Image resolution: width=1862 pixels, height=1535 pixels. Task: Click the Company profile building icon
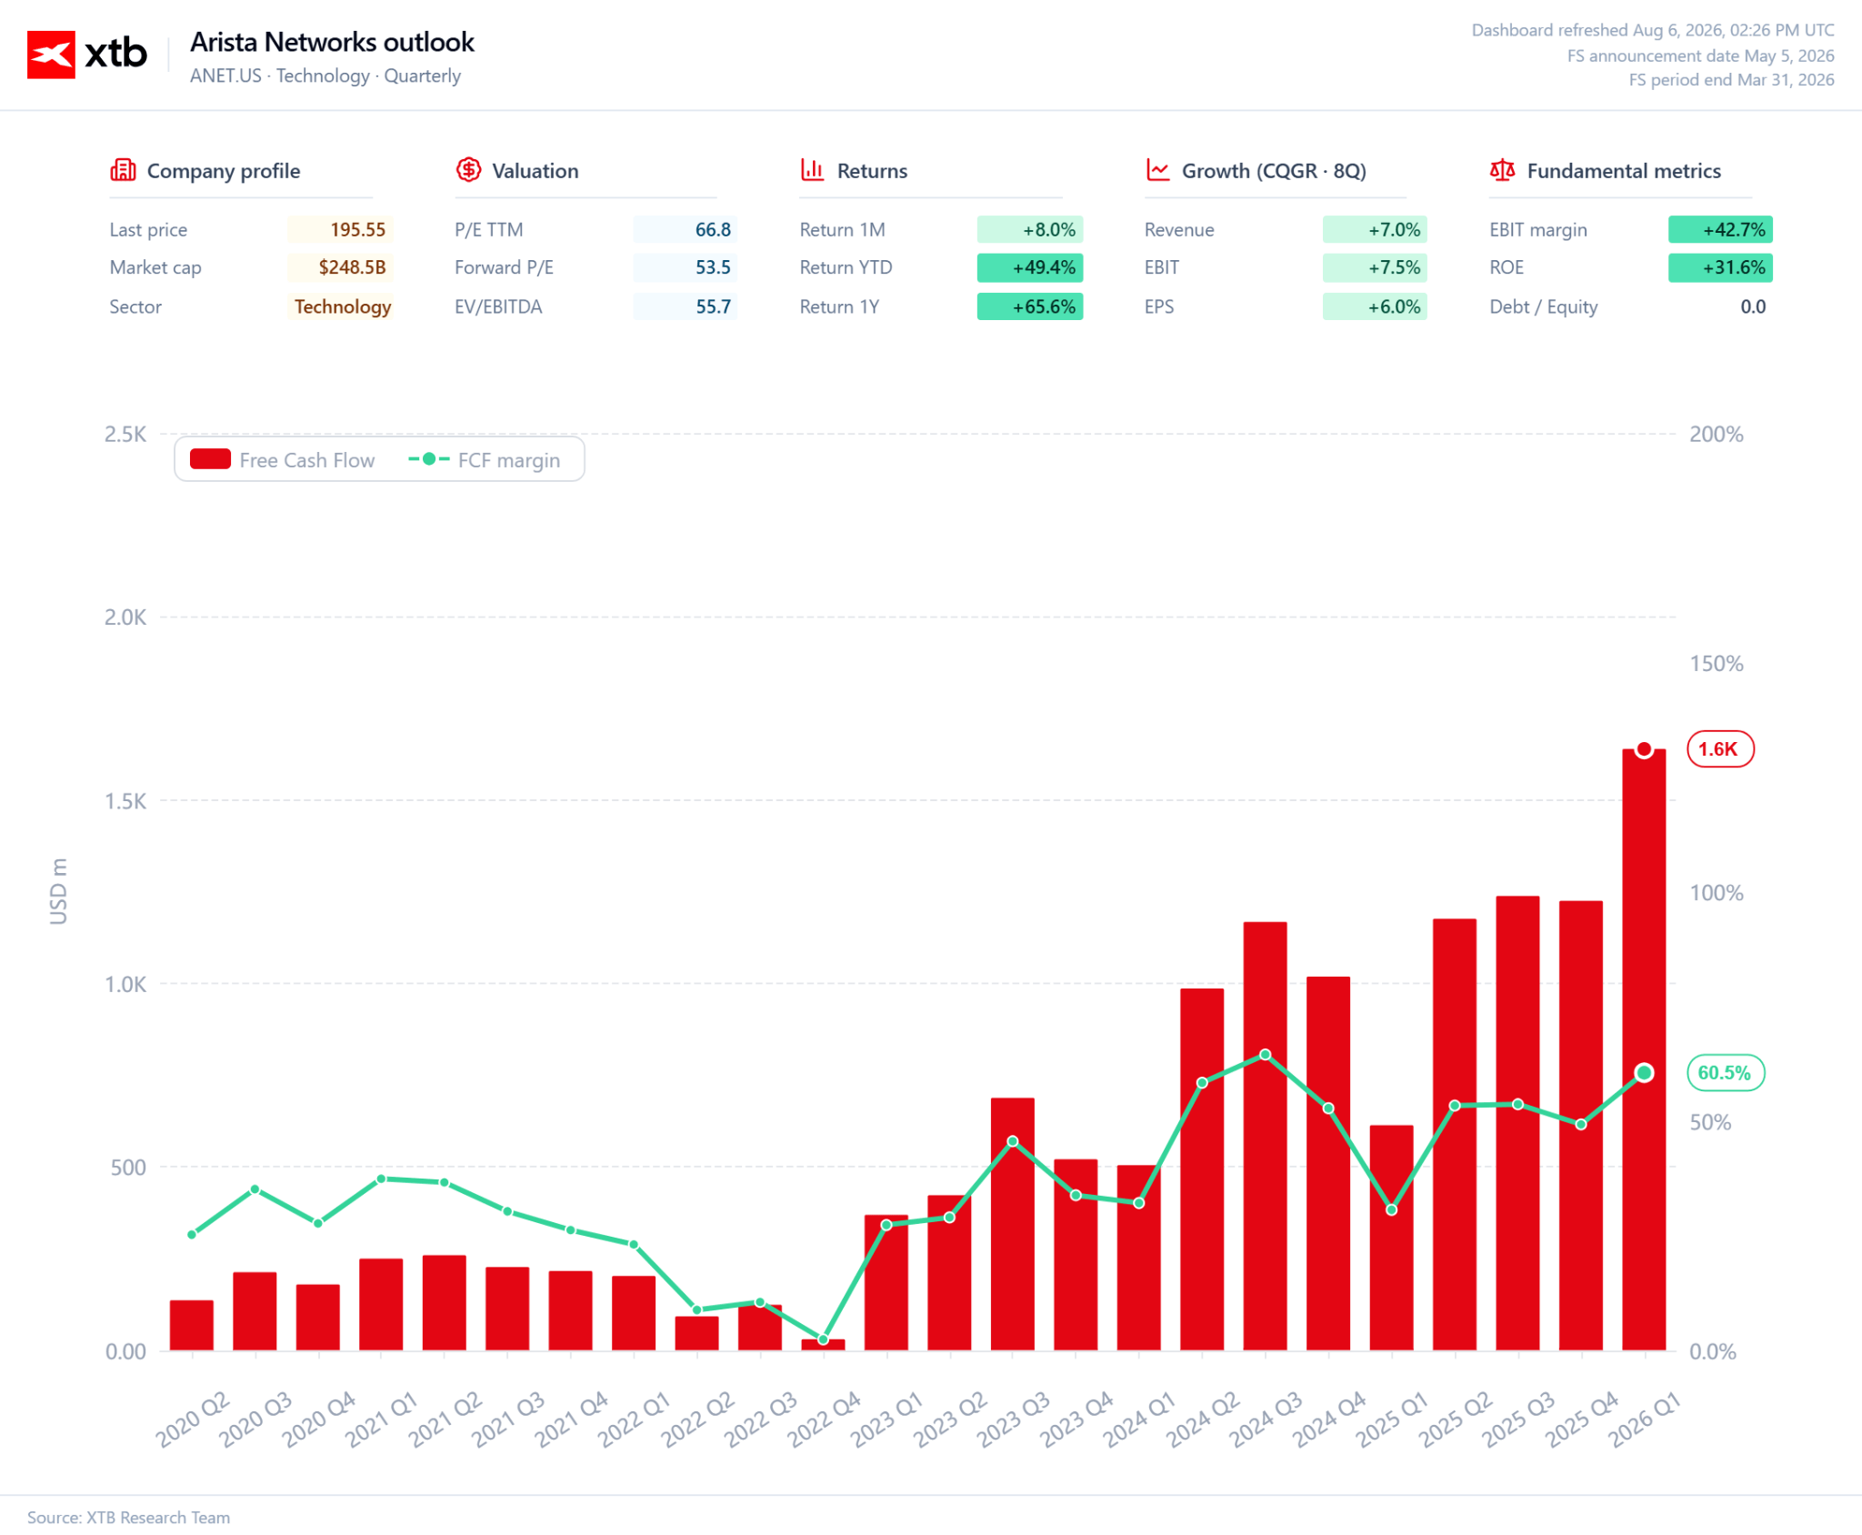pos(123,170)
